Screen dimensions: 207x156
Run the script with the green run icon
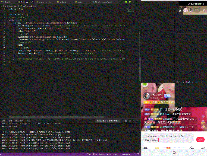tap(126, 2)
